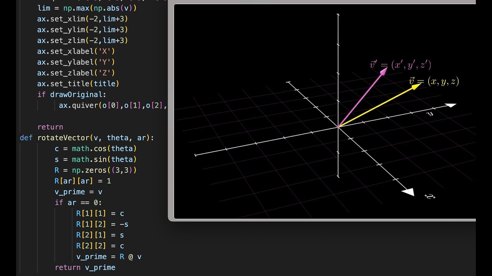Click the 'v_prime = R @ v' line

click(x=109, y=256)
